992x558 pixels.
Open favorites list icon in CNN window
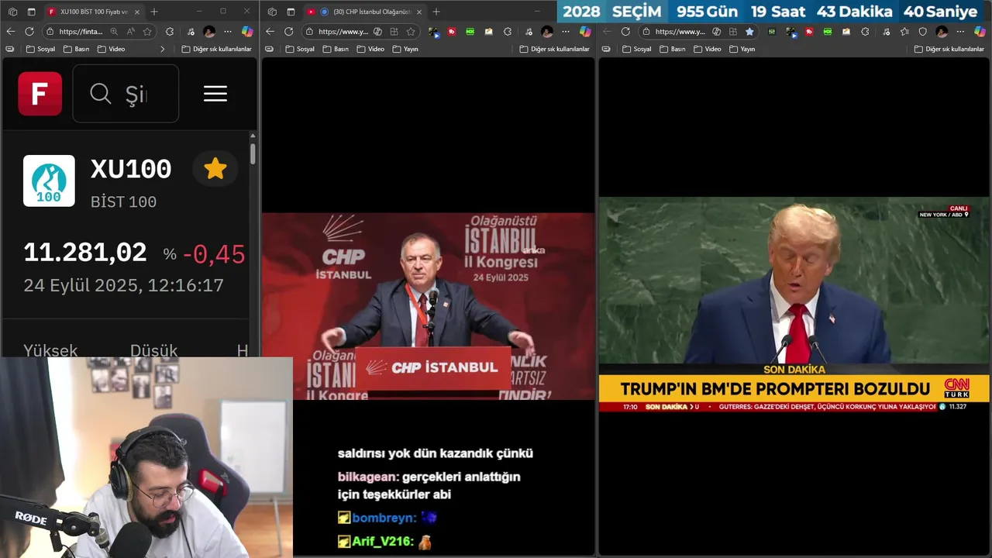(904, 32)
